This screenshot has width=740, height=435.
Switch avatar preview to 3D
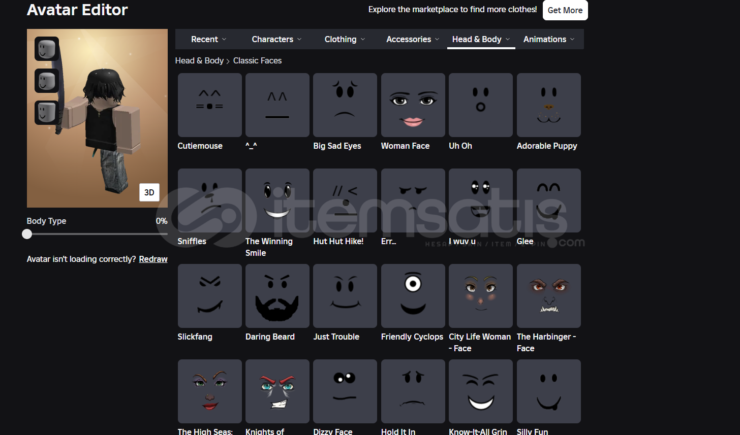point(149,192)
